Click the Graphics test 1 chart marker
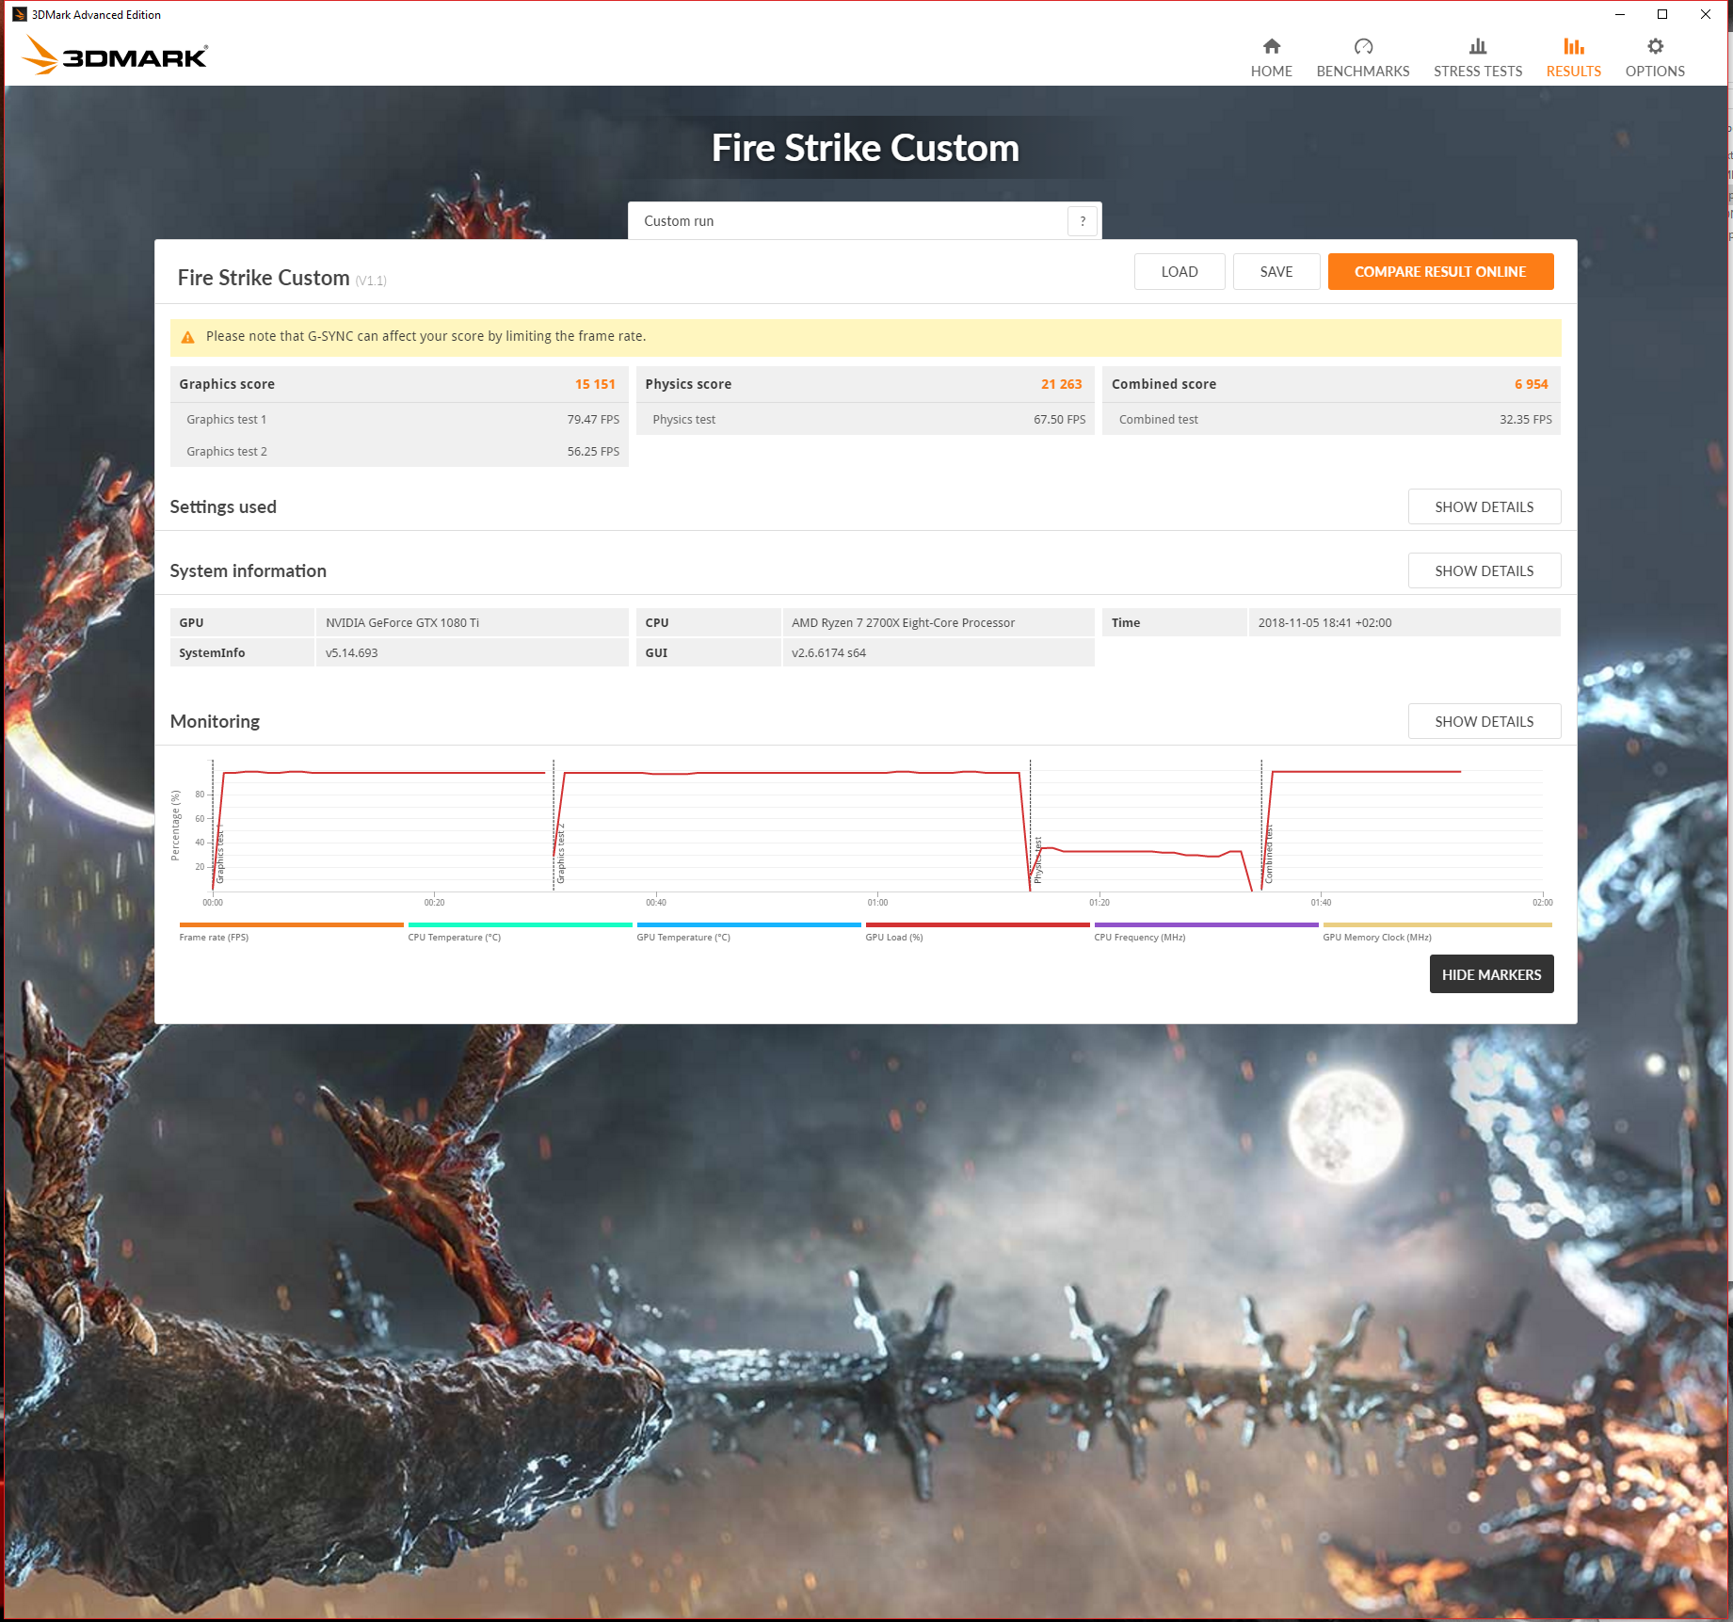Viewport: 1733px width, 1622px height. tap(220, 855)
